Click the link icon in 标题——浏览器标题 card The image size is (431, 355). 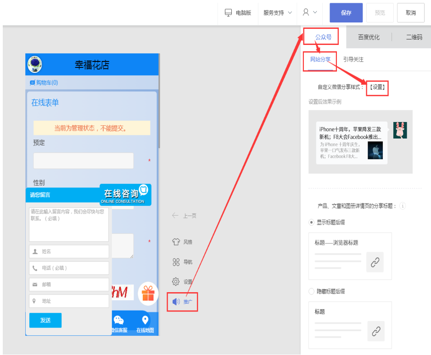pos(375,262)
